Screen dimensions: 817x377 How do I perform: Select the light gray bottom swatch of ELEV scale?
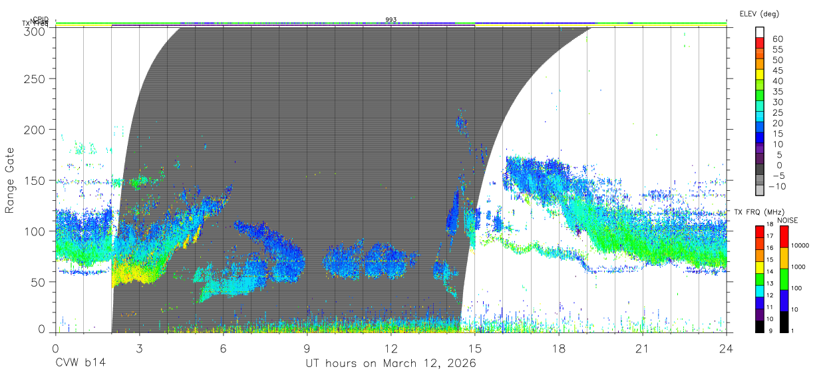click(x=760, y=191)
